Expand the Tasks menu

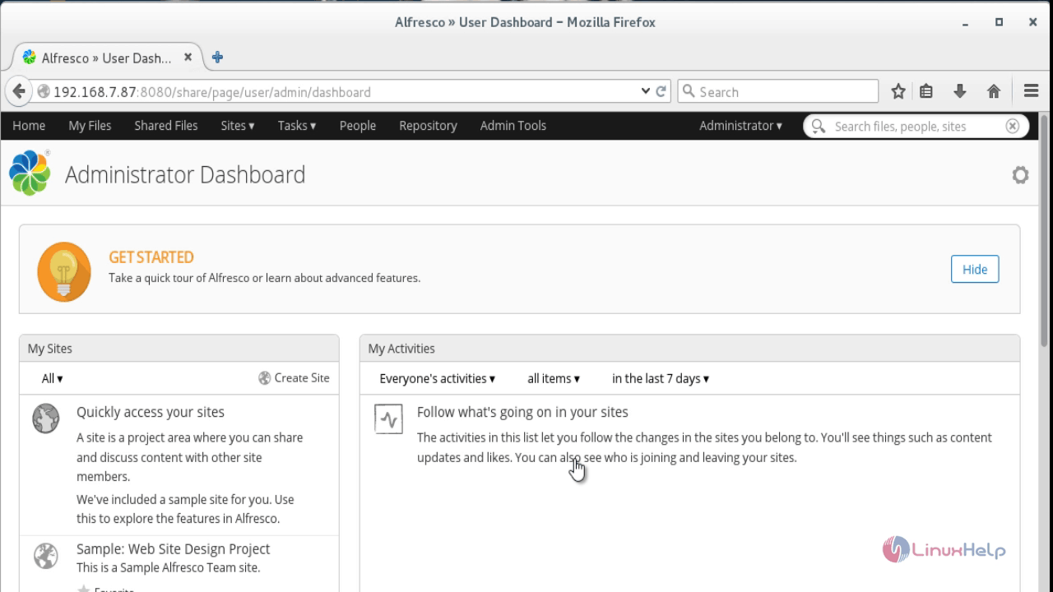[296, 126]
